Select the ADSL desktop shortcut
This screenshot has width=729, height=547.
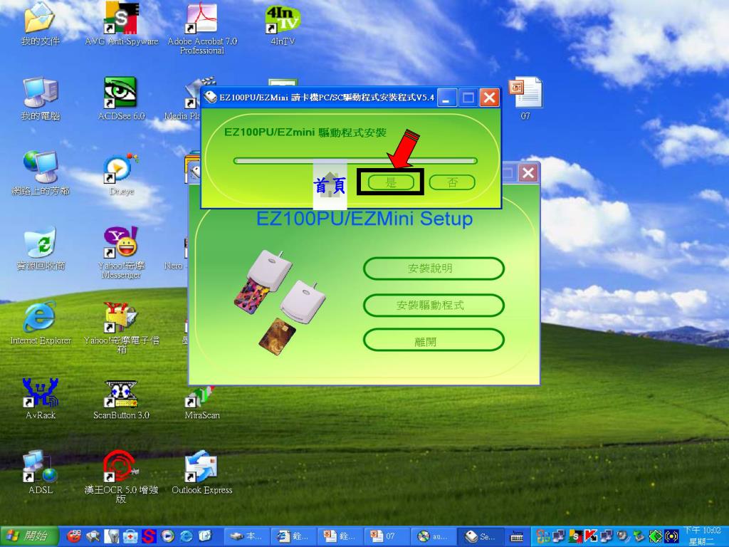coord(41,472)
